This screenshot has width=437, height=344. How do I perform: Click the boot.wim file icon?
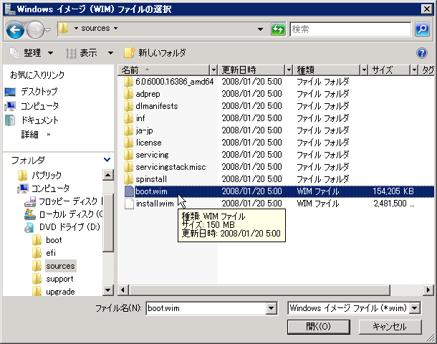click(129, 191)
